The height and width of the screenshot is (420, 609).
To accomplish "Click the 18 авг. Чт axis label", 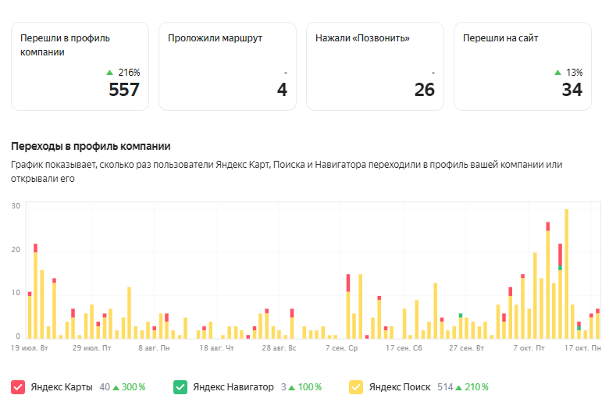I will point(217,348).
